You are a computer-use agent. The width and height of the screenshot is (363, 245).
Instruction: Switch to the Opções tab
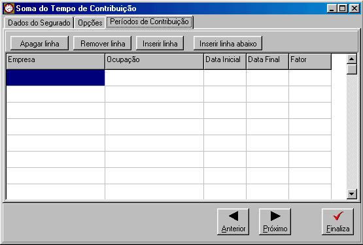[90, 23]
